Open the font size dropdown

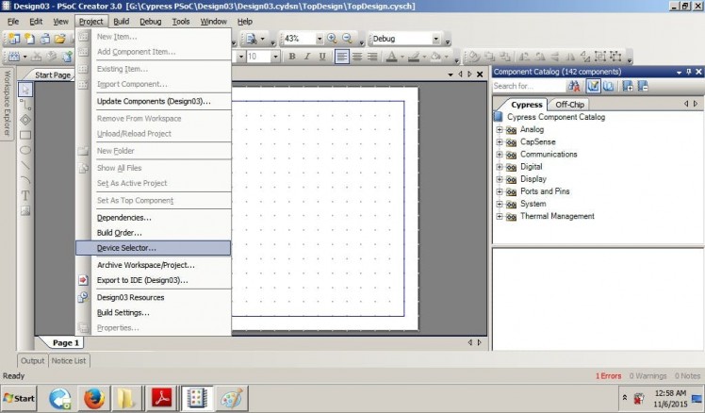coord(275,57)
